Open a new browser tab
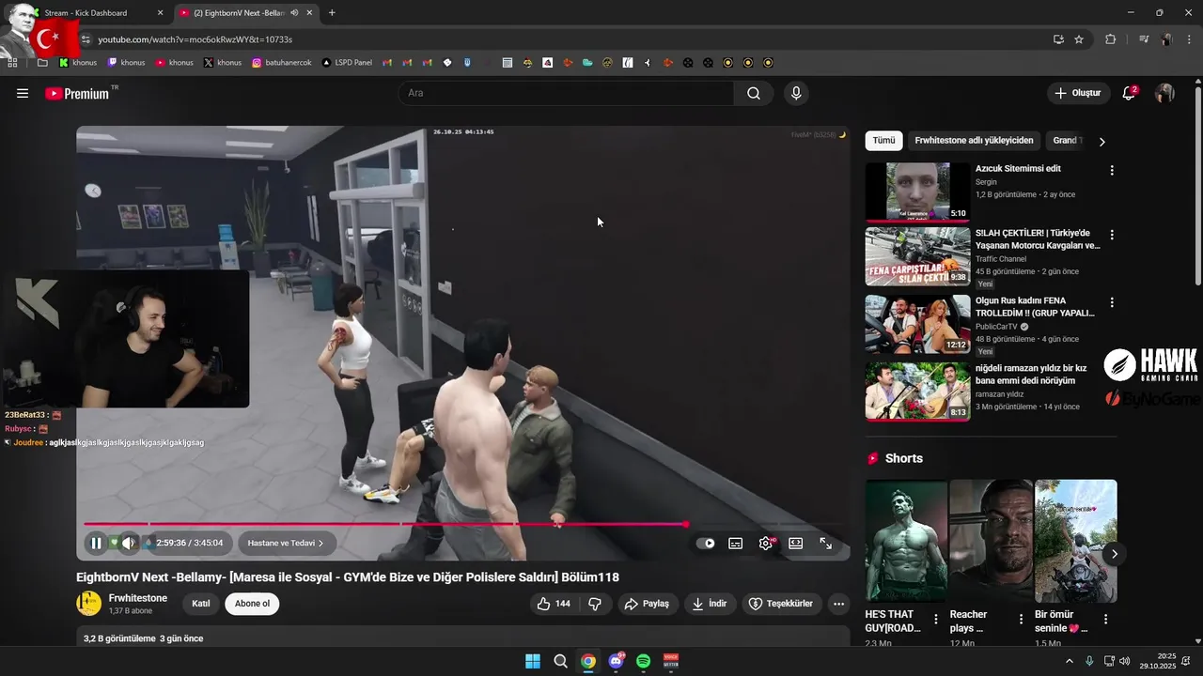The image size is (1203, 676). [332, 13]
